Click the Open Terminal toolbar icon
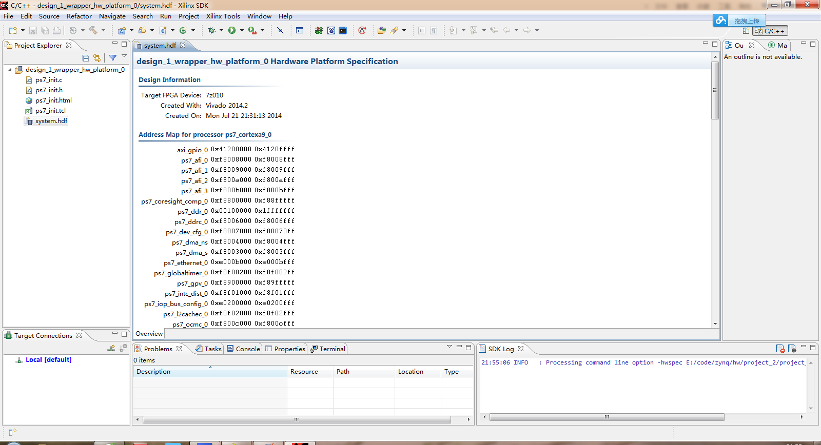821x445 pixels. click(x=300, y=30)
